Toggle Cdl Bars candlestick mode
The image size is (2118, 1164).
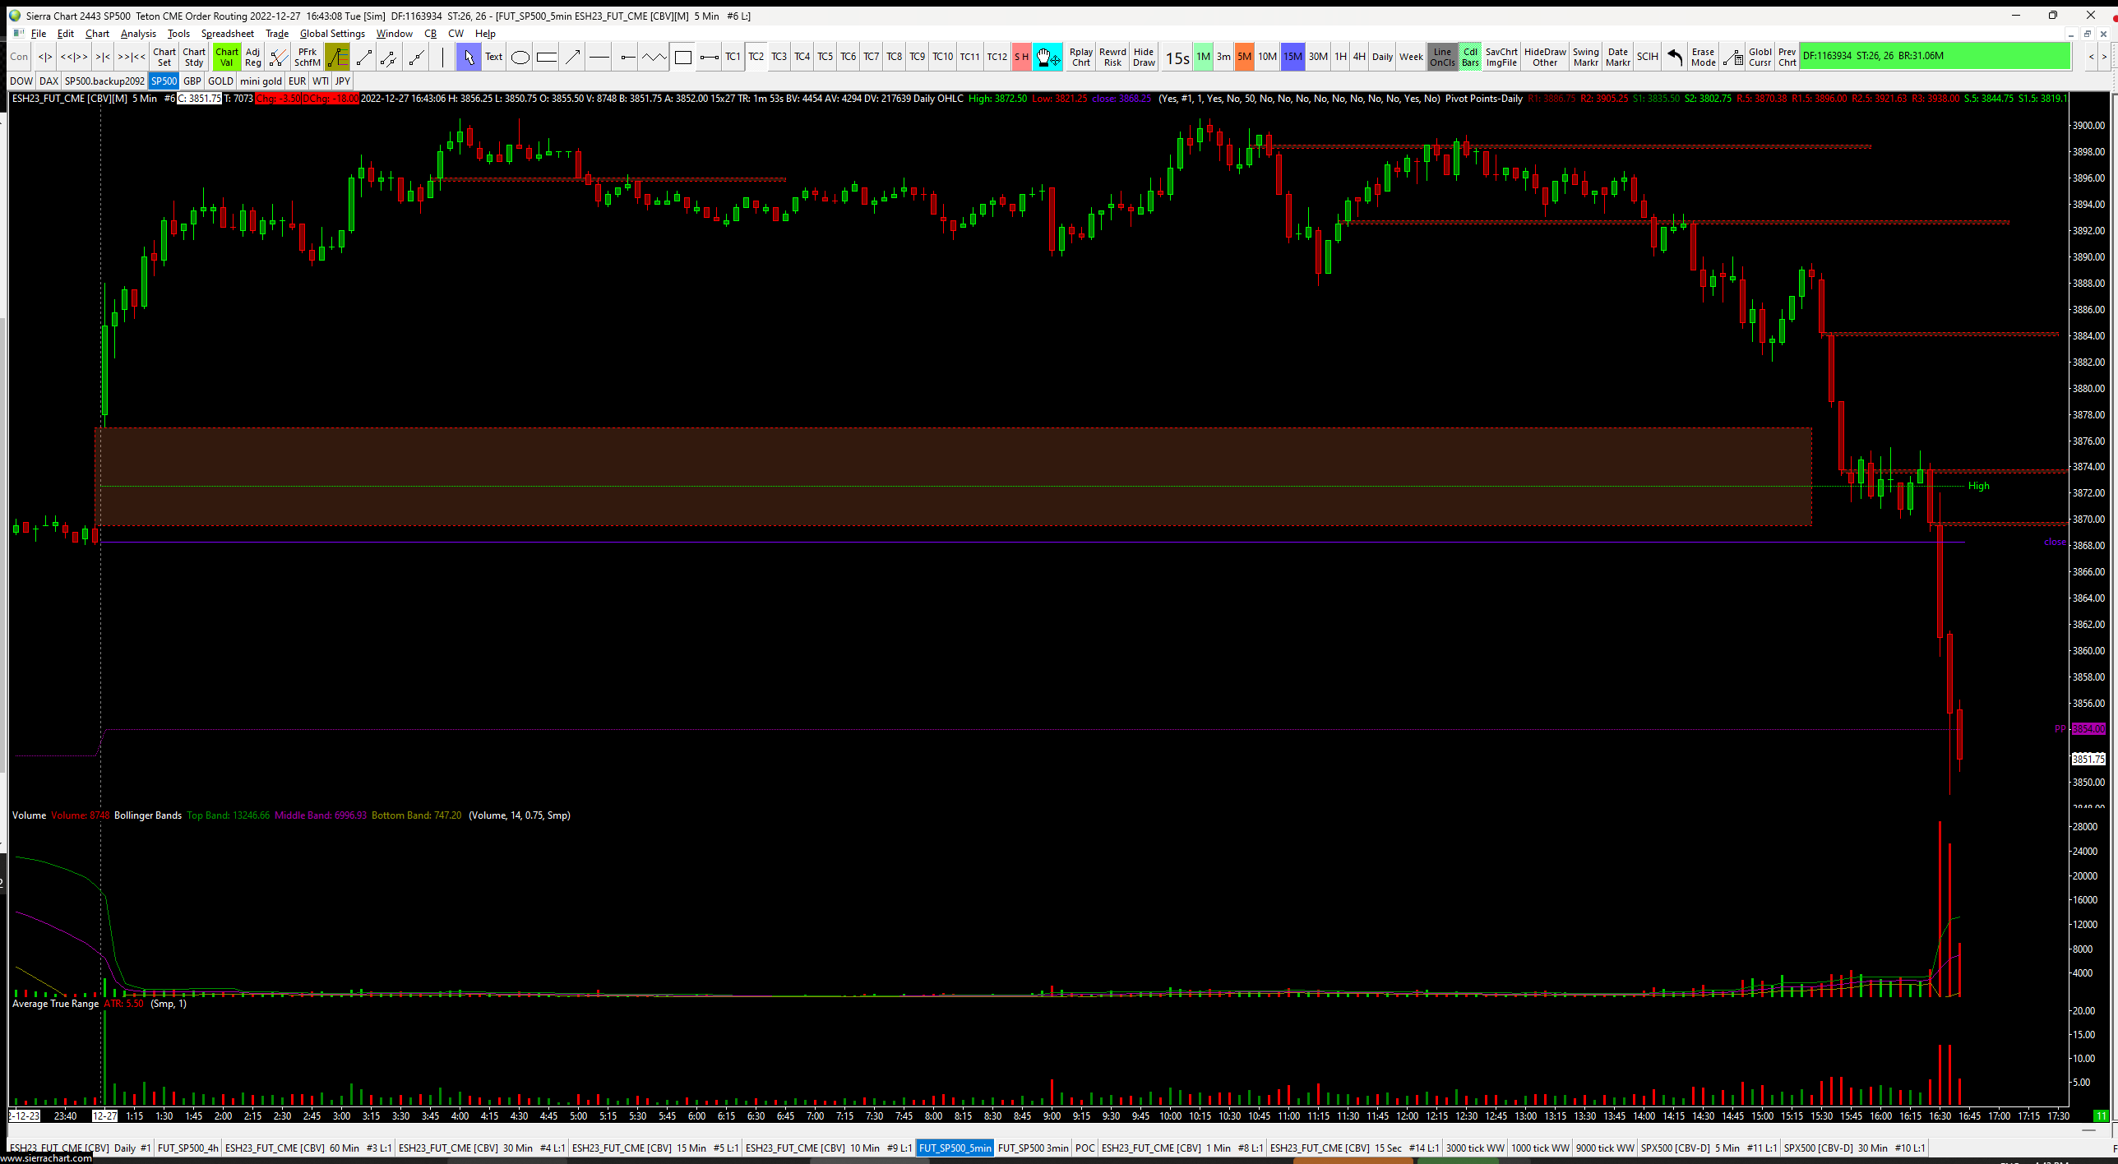1470,57
